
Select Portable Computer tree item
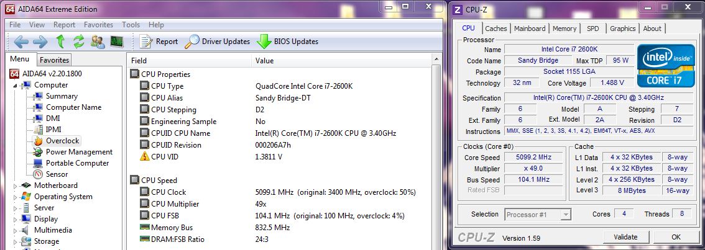coord(77,163)
